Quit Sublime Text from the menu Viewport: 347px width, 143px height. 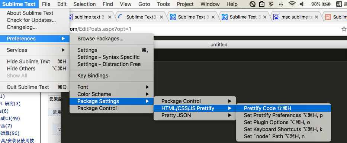point(35,87)
